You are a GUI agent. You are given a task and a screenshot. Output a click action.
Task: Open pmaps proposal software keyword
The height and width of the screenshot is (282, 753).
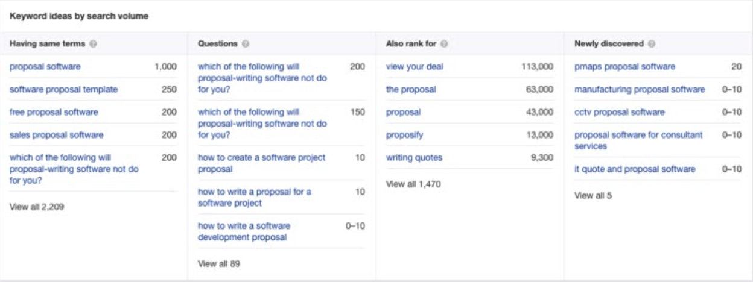624,67
